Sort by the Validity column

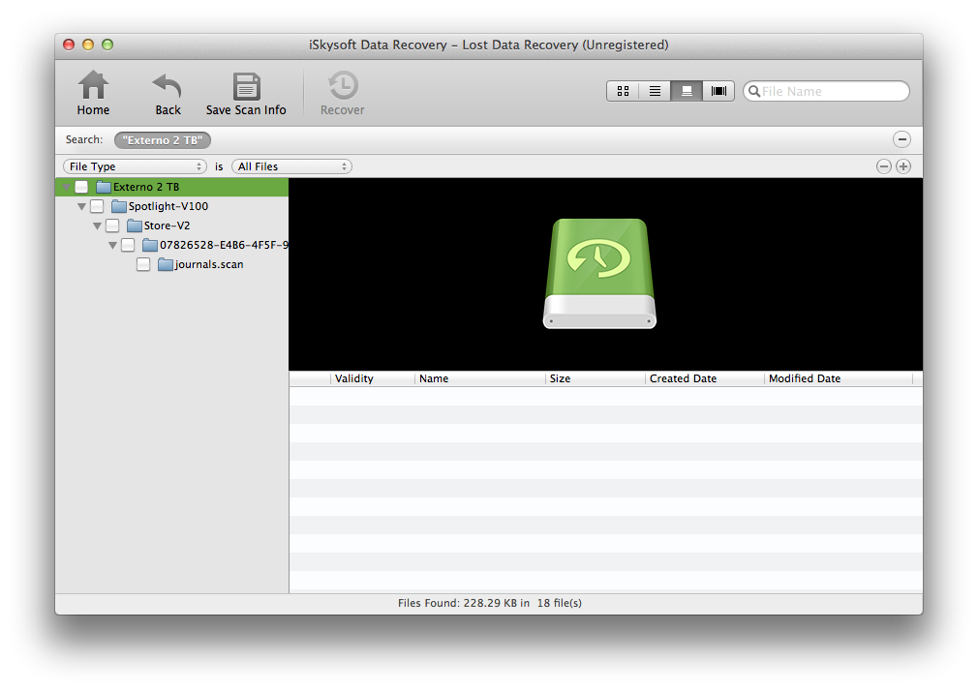[373, 378]
